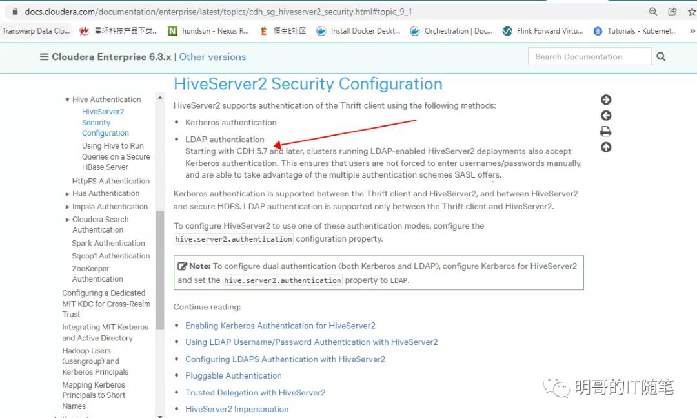Click hive.server2.authentication code in Note box
Viewport: 697px width, 418px height.
(x=282, y=280)
